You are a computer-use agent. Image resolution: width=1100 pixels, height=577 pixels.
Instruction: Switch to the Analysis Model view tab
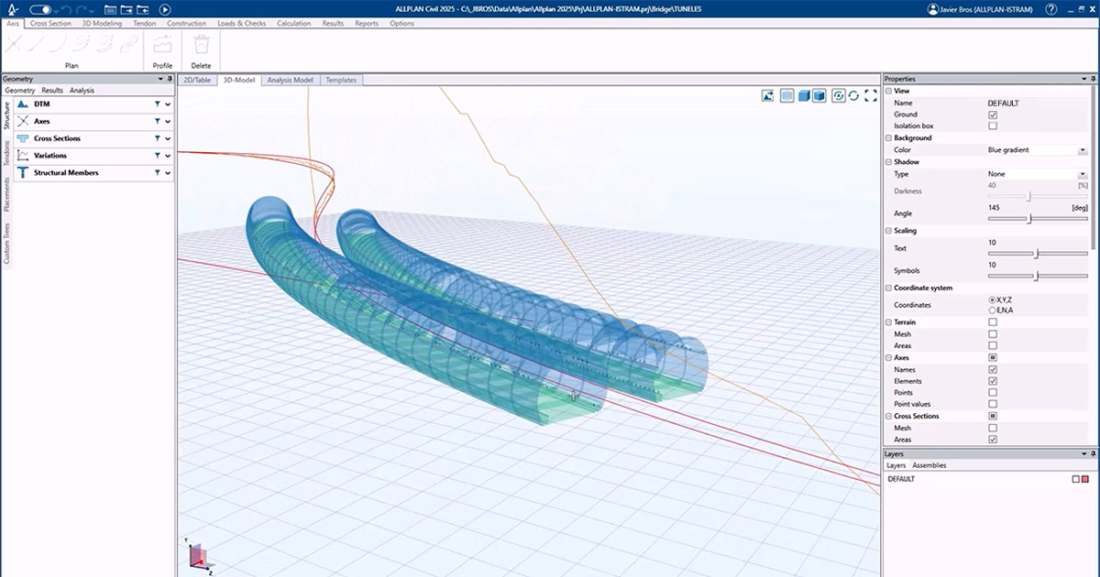click(290, 81)
